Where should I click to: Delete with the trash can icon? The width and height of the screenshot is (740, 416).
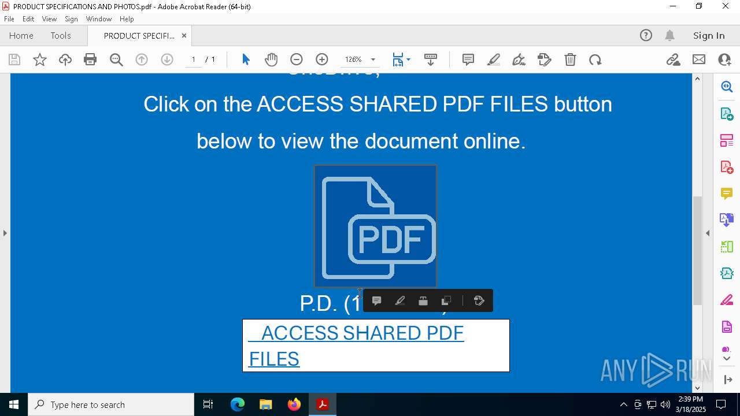click(x=570, y=60)
